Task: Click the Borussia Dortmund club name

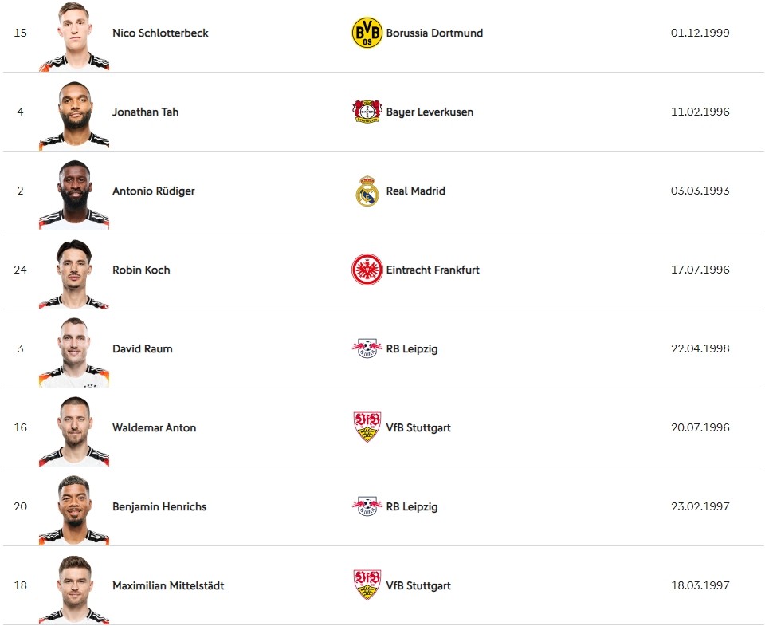Action: [x=435, y=33]
